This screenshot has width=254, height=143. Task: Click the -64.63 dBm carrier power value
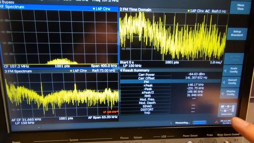(196, 74)
